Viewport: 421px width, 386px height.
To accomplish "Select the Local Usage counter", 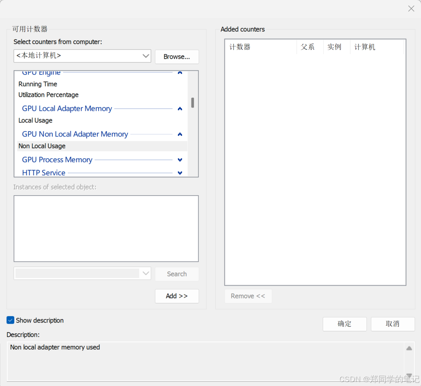I will coord(35,120).
